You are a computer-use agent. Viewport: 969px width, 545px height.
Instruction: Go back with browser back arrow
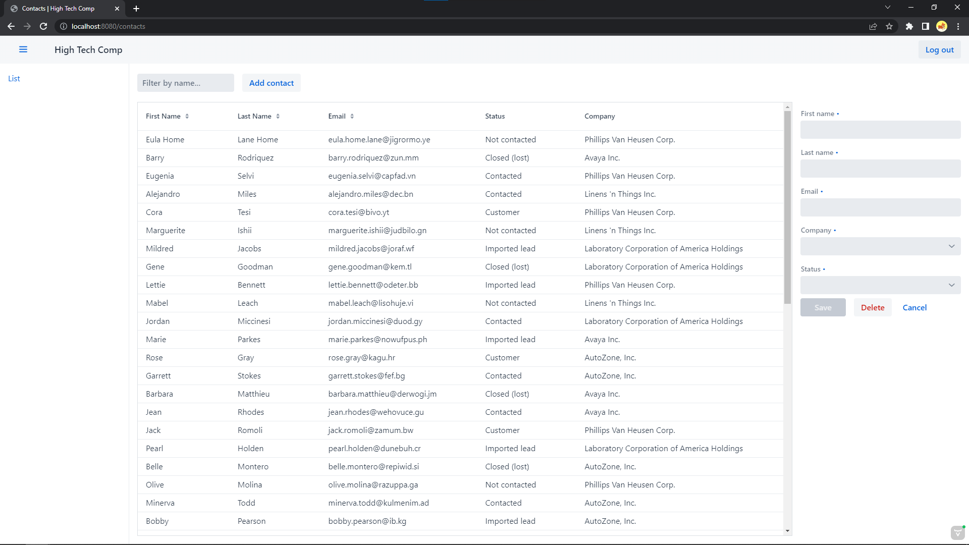click(x=11, y=26)
